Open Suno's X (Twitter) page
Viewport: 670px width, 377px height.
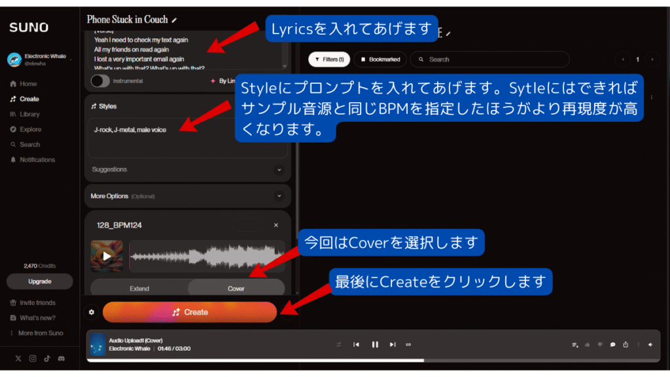(x=18, y=358)
